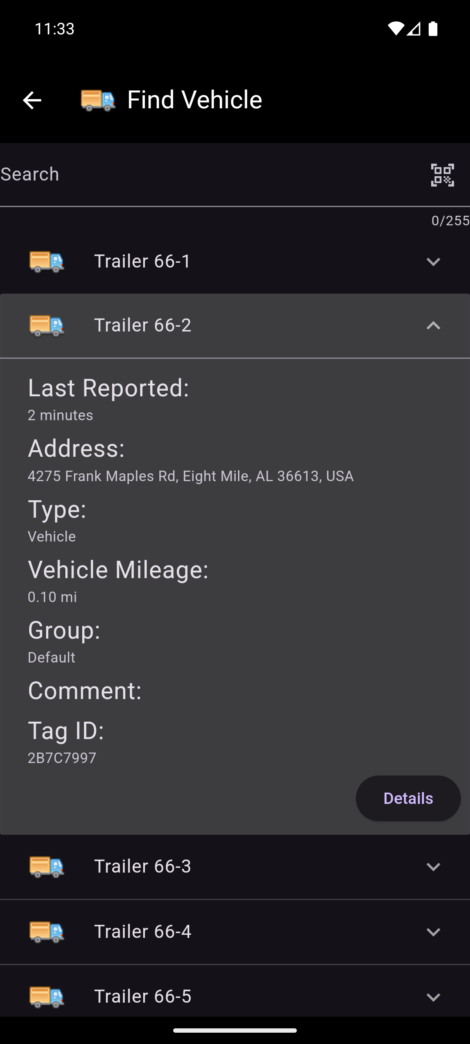Expand Trailer 66-1 with its chevron
Image resolution: width=470 pixels, height=1044 pixels.
click(x=433, y=261)
